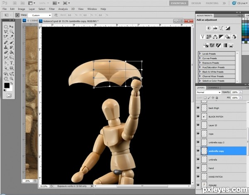The image size is (249, 195).
Task: Select the History Brush tool
Action: point(12,47)
